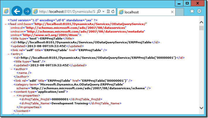
Task: Click the closing author tag
Action: coord(21,77)
